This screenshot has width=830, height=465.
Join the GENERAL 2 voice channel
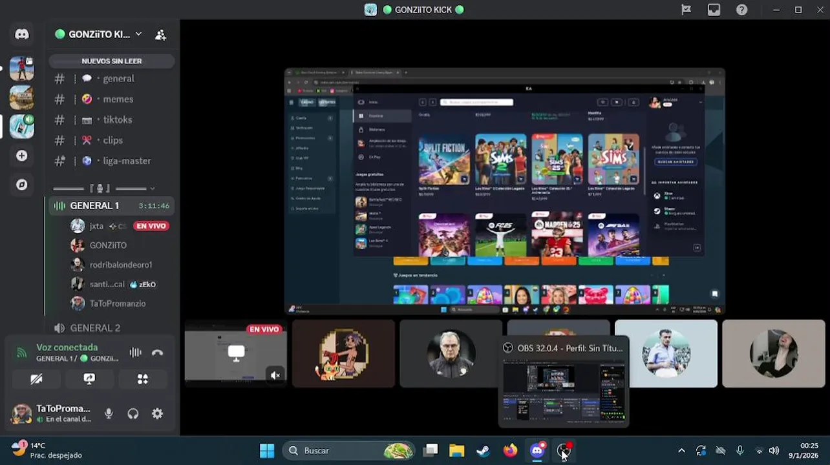point(111,328)
